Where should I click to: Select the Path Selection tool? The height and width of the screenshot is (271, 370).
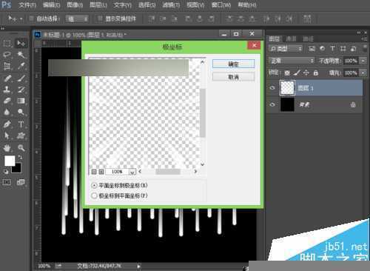click(7, 135)
